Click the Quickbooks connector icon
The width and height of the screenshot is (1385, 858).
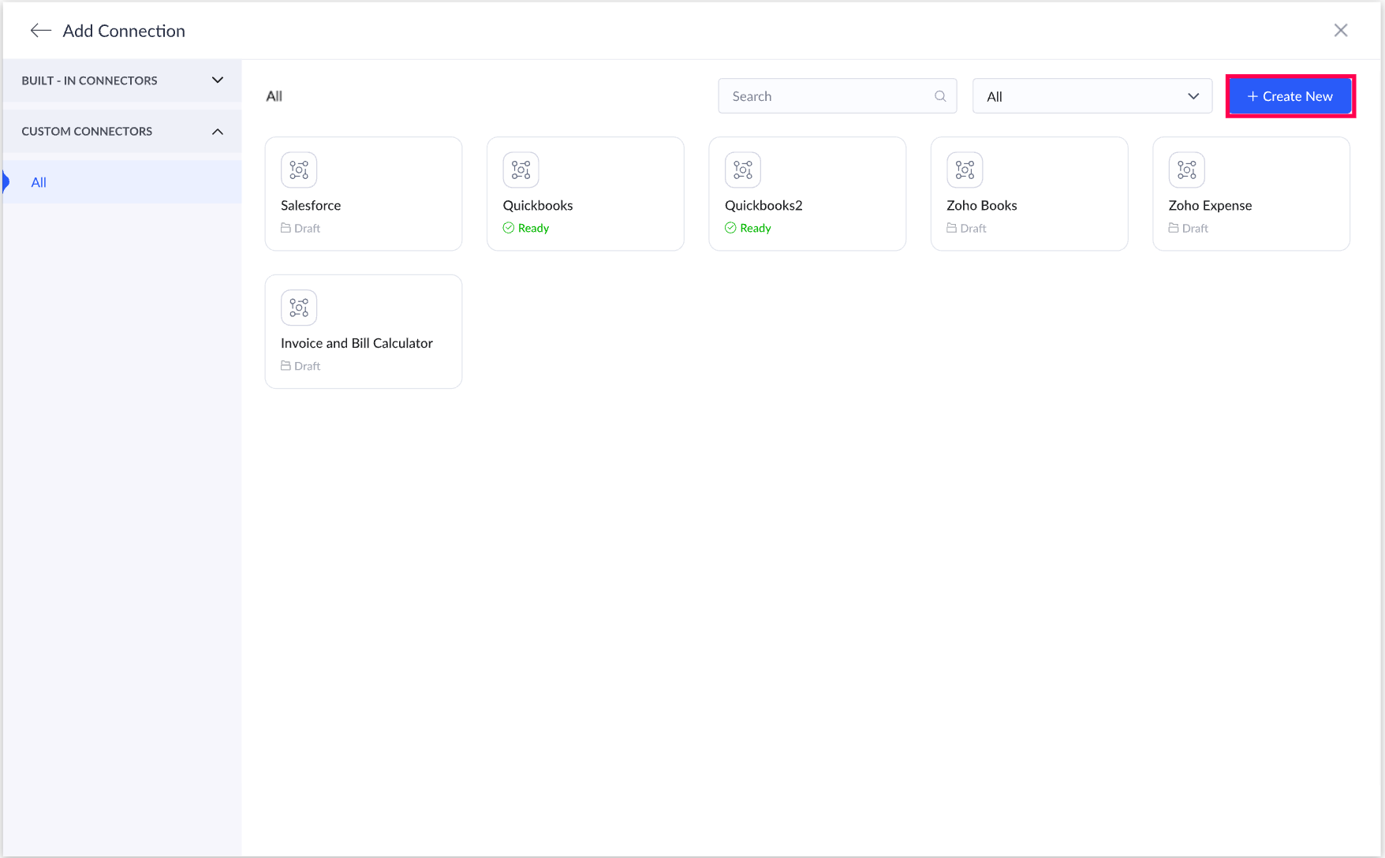(521, 170)
